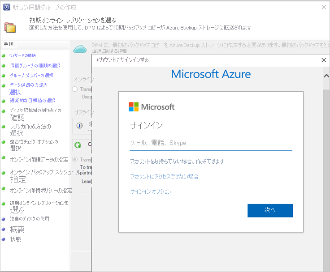Go to ウィザードの開始 step

click(22, 55)
